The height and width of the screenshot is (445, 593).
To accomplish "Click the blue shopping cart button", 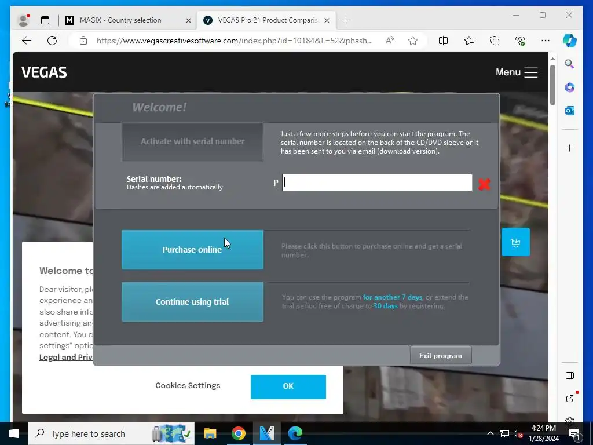I will click(x=515, y=242).
